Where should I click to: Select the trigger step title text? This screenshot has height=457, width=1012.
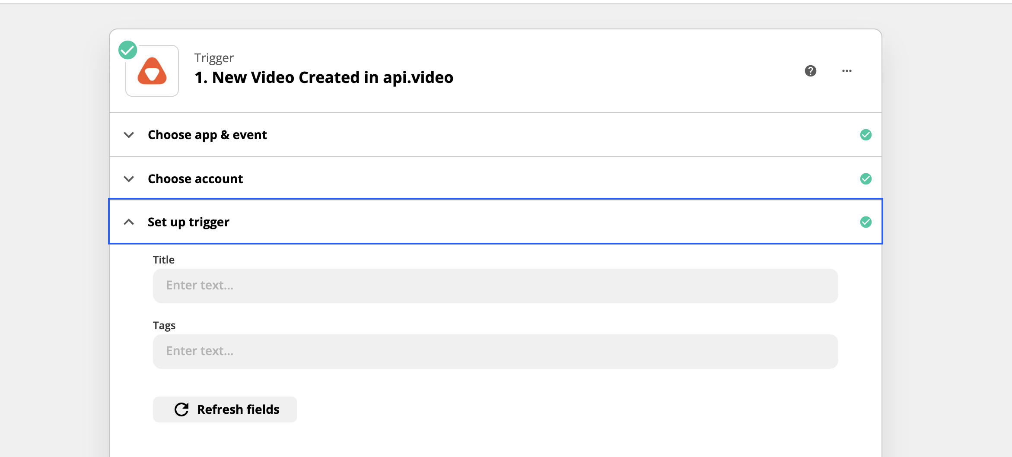[323, 78]
